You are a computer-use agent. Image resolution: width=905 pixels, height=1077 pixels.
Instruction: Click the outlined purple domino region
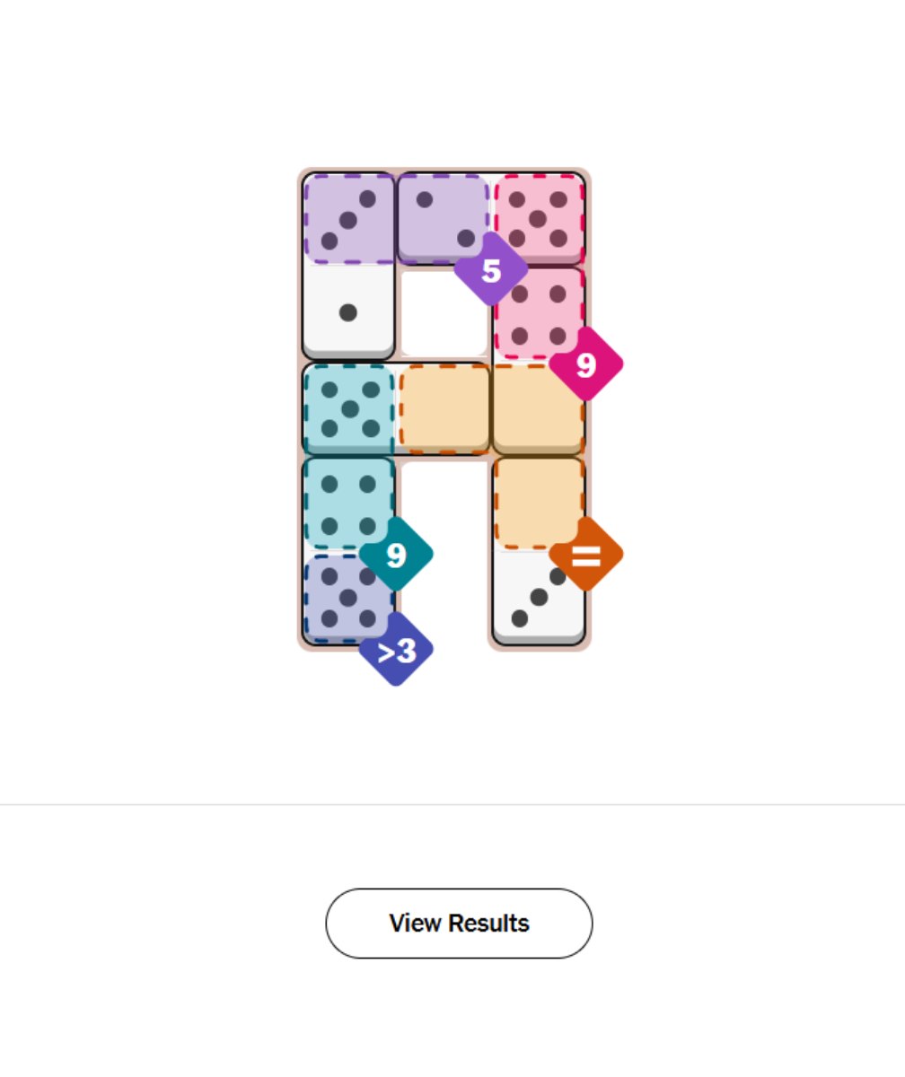click(395, 218)
